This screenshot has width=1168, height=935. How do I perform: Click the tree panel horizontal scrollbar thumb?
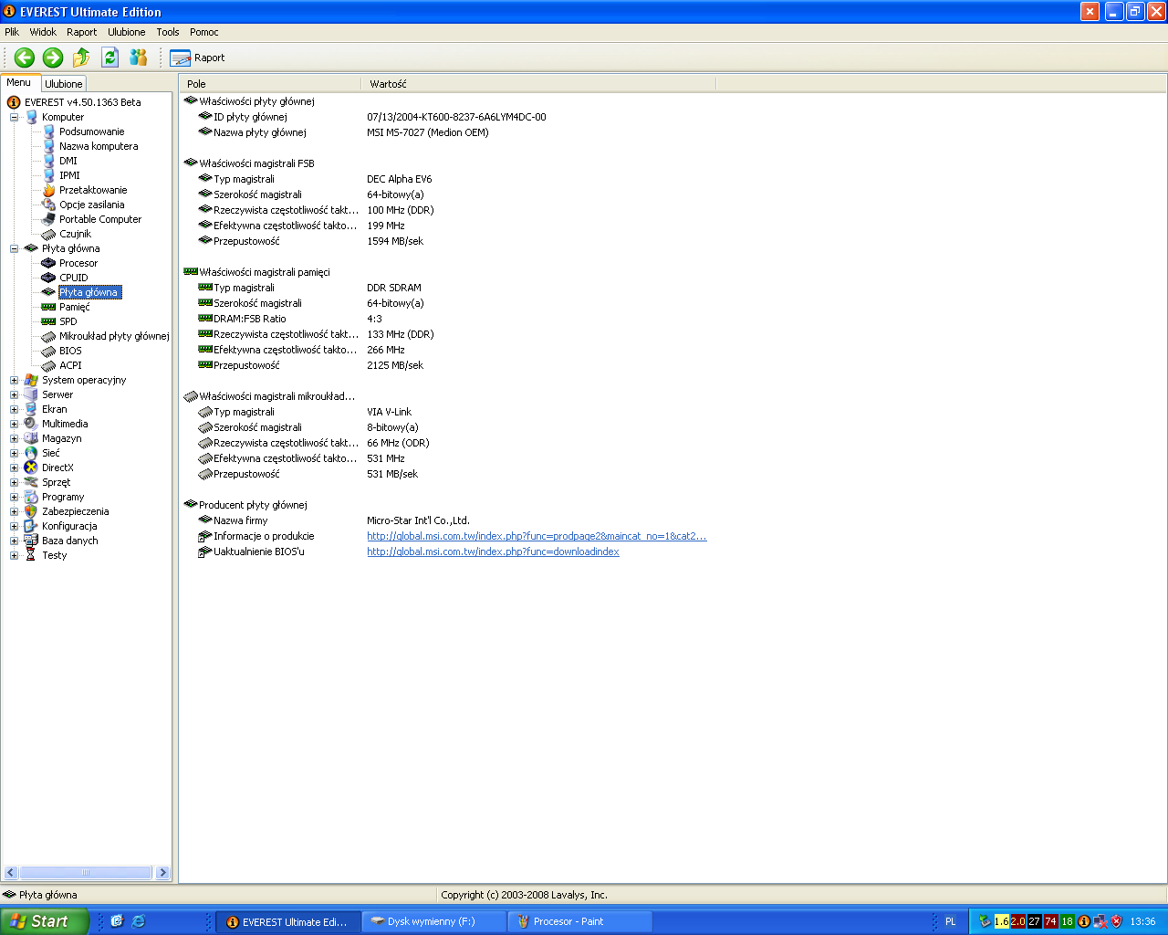pyautogui.click(x=86, y=873)
